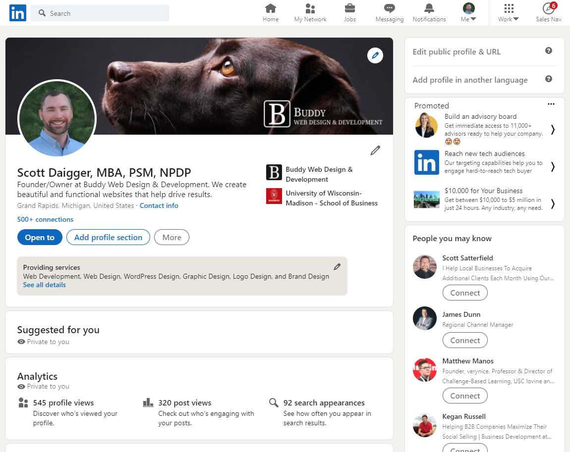The width and height of the screenshot is (570, 452).
Task: Click Add profile in another language
Action: pos(470,80)
